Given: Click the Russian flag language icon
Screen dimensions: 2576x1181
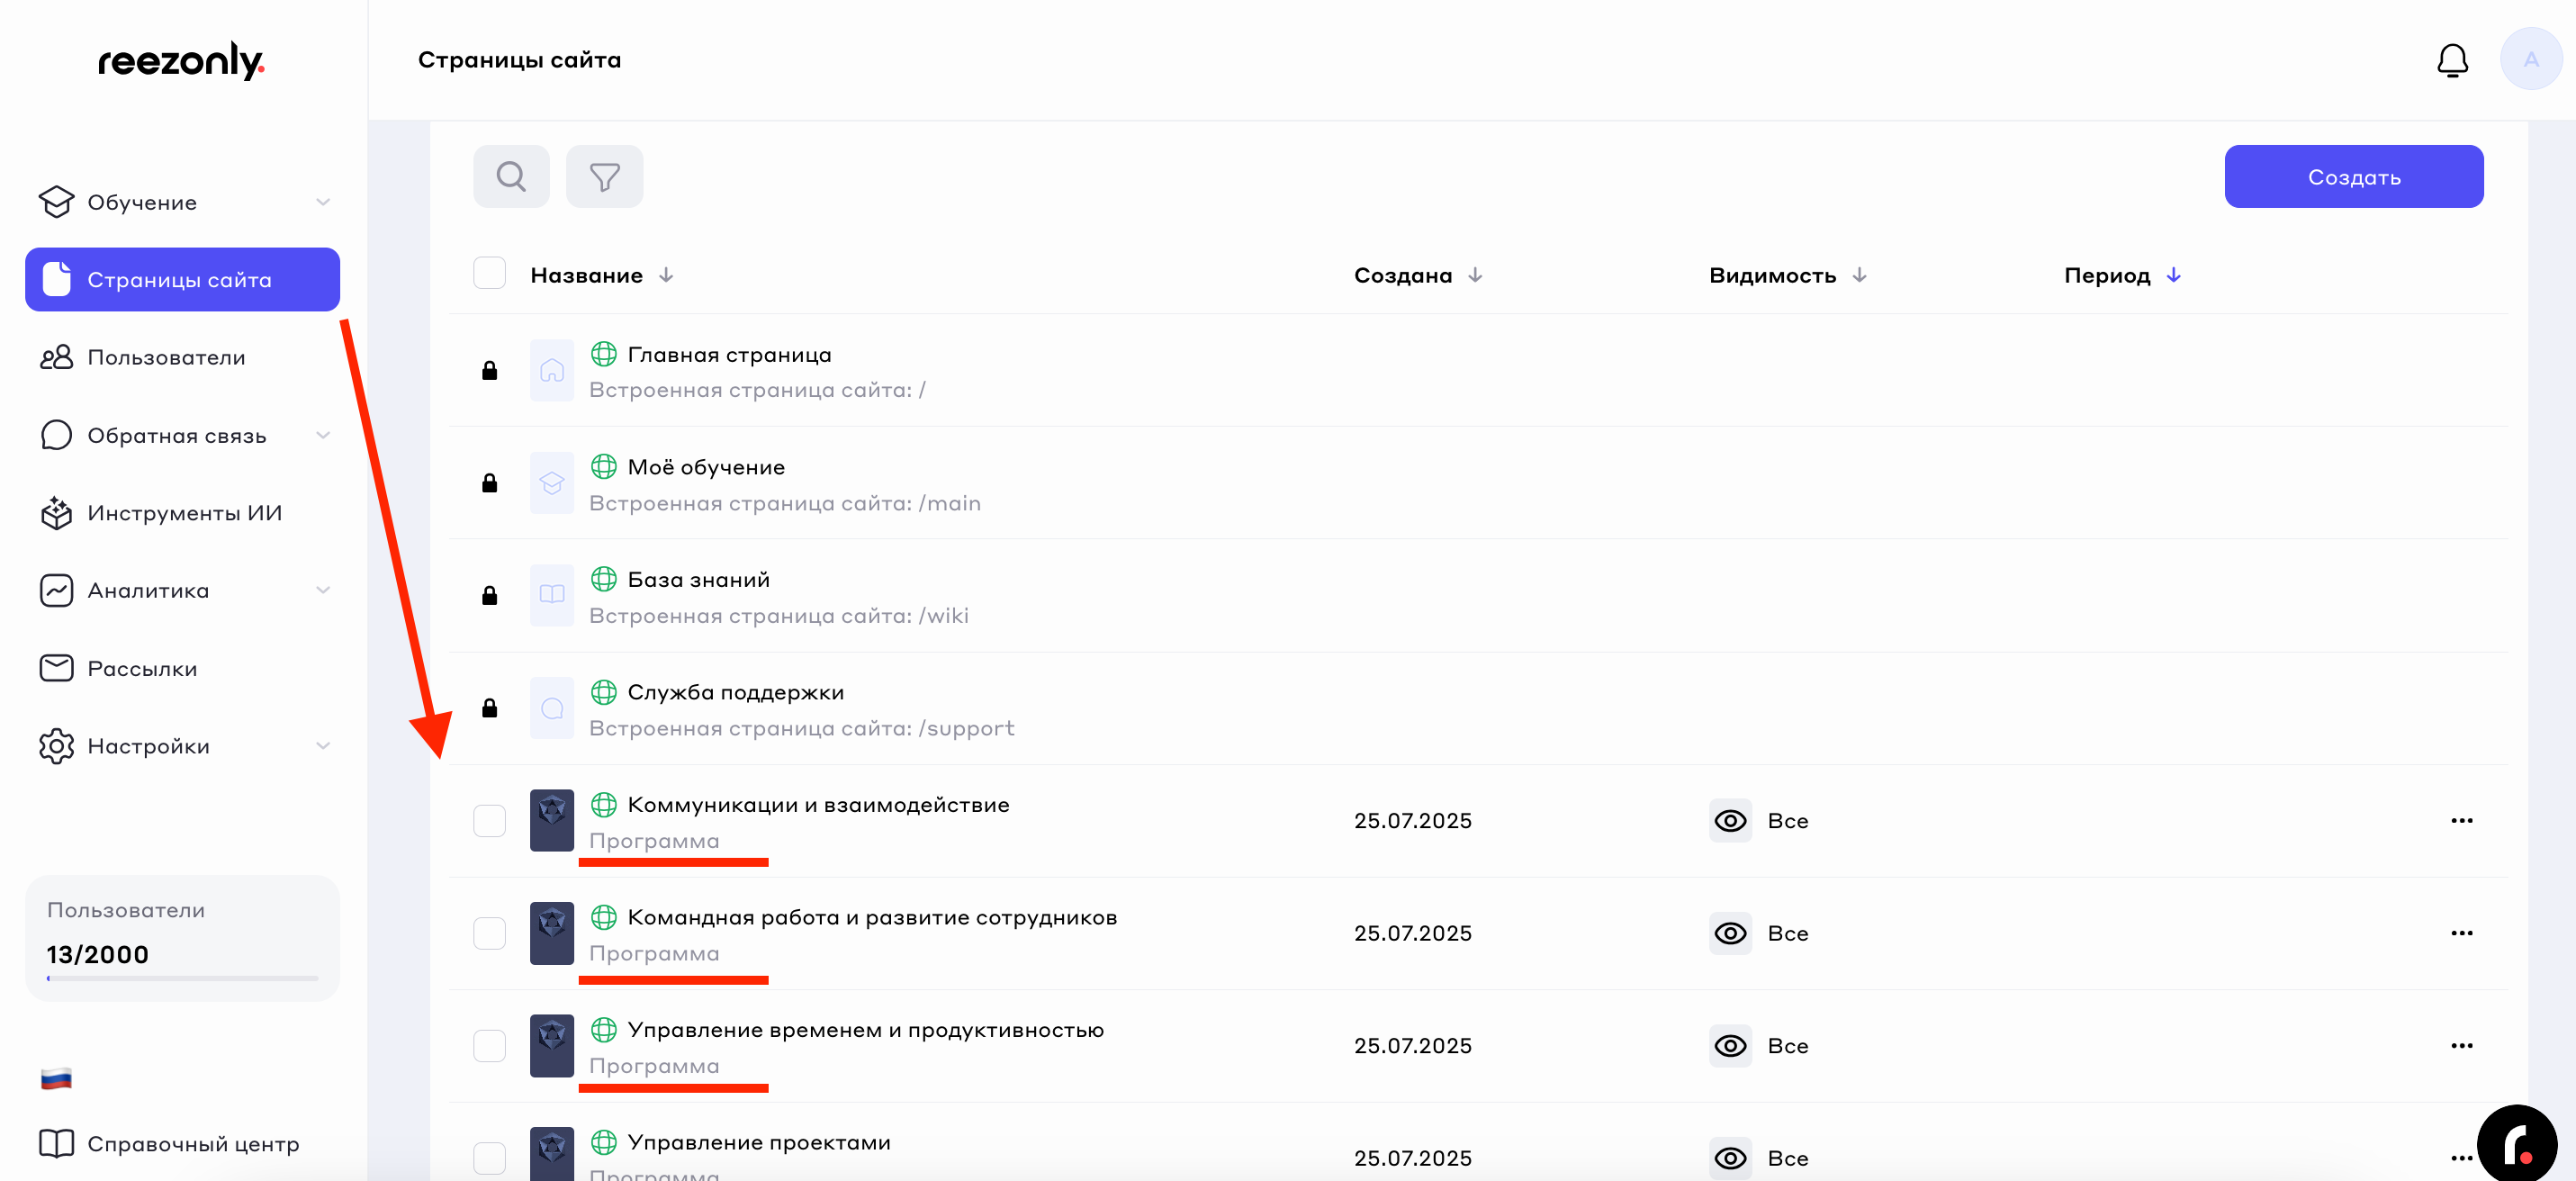Looking at the screenshot, I should 56,1078.
